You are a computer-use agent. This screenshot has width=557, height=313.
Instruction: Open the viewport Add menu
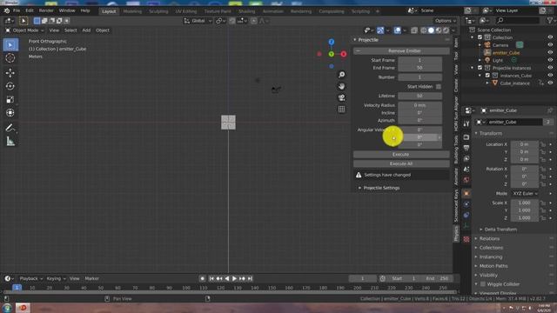pyautogui.click(x=86, y=30)
